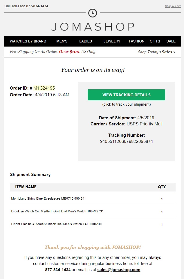
Task: Open the Orient Classic Automatic watch item
Action: click(56, 224)
